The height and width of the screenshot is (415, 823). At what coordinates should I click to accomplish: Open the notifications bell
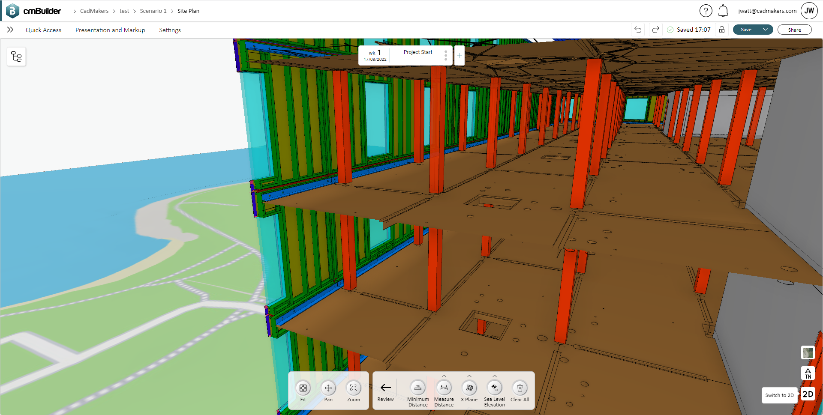tap(723, 11)
